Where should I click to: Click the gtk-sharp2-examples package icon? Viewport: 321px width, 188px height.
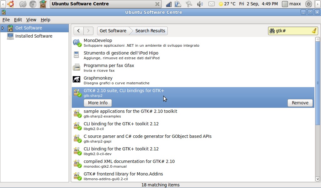tap(77, 113)
